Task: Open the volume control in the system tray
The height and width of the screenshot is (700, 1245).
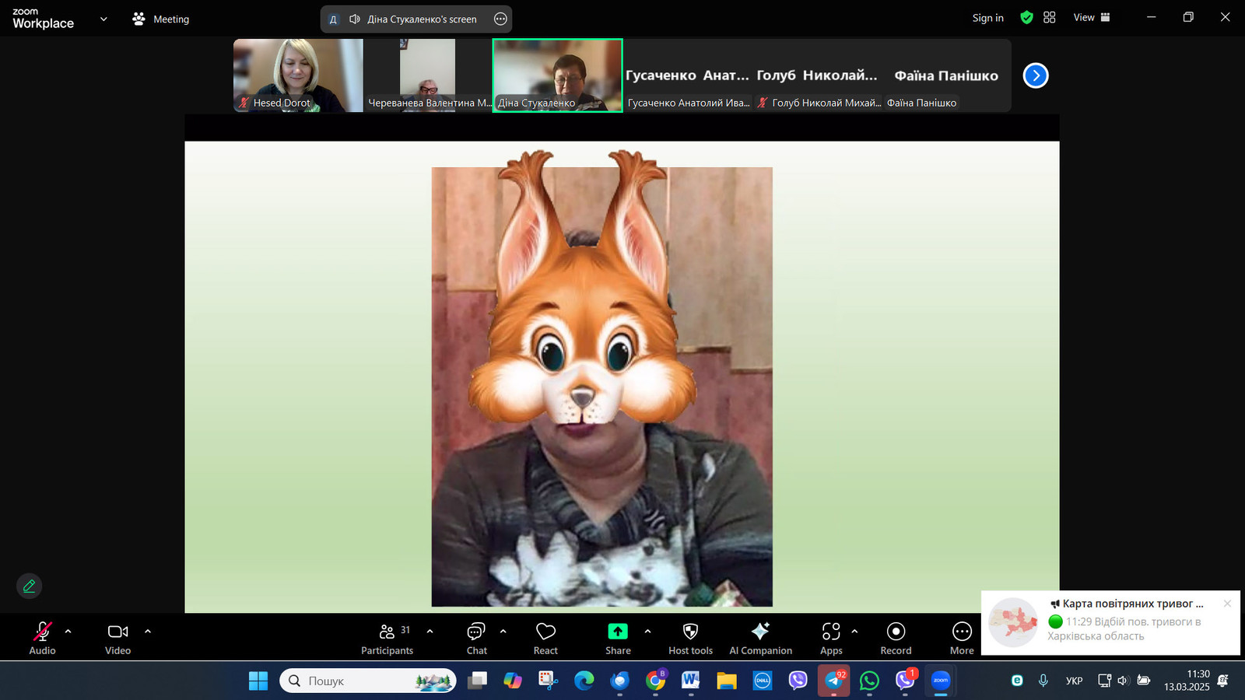Action: point(1123,681)
